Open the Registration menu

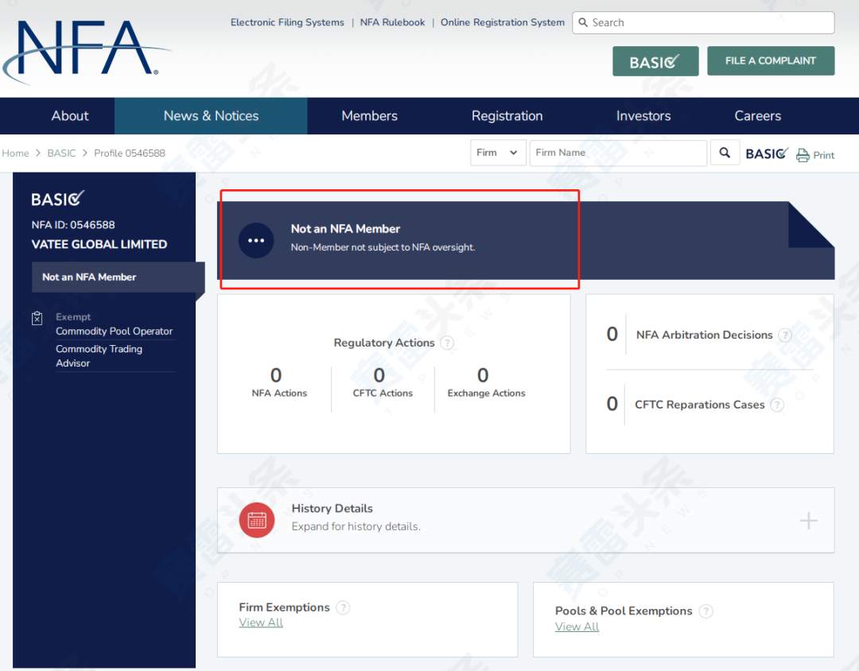pyautogui.click(x=507, y=115)
